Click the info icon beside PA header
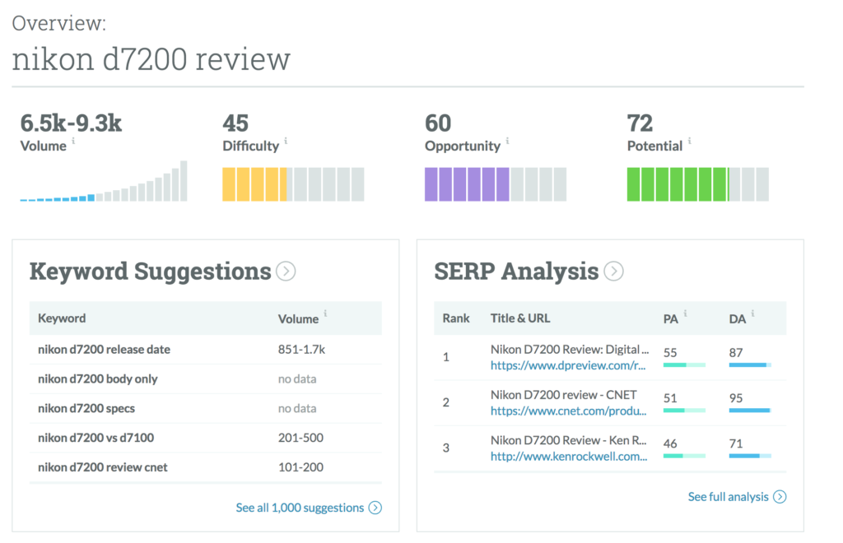The width and height of the screenshot is (843, 543). pos(685,313)
